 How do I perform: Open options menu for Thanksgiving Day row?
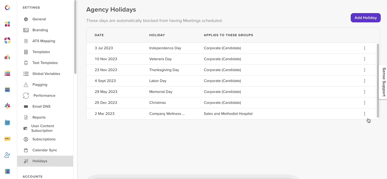[365, 70]
